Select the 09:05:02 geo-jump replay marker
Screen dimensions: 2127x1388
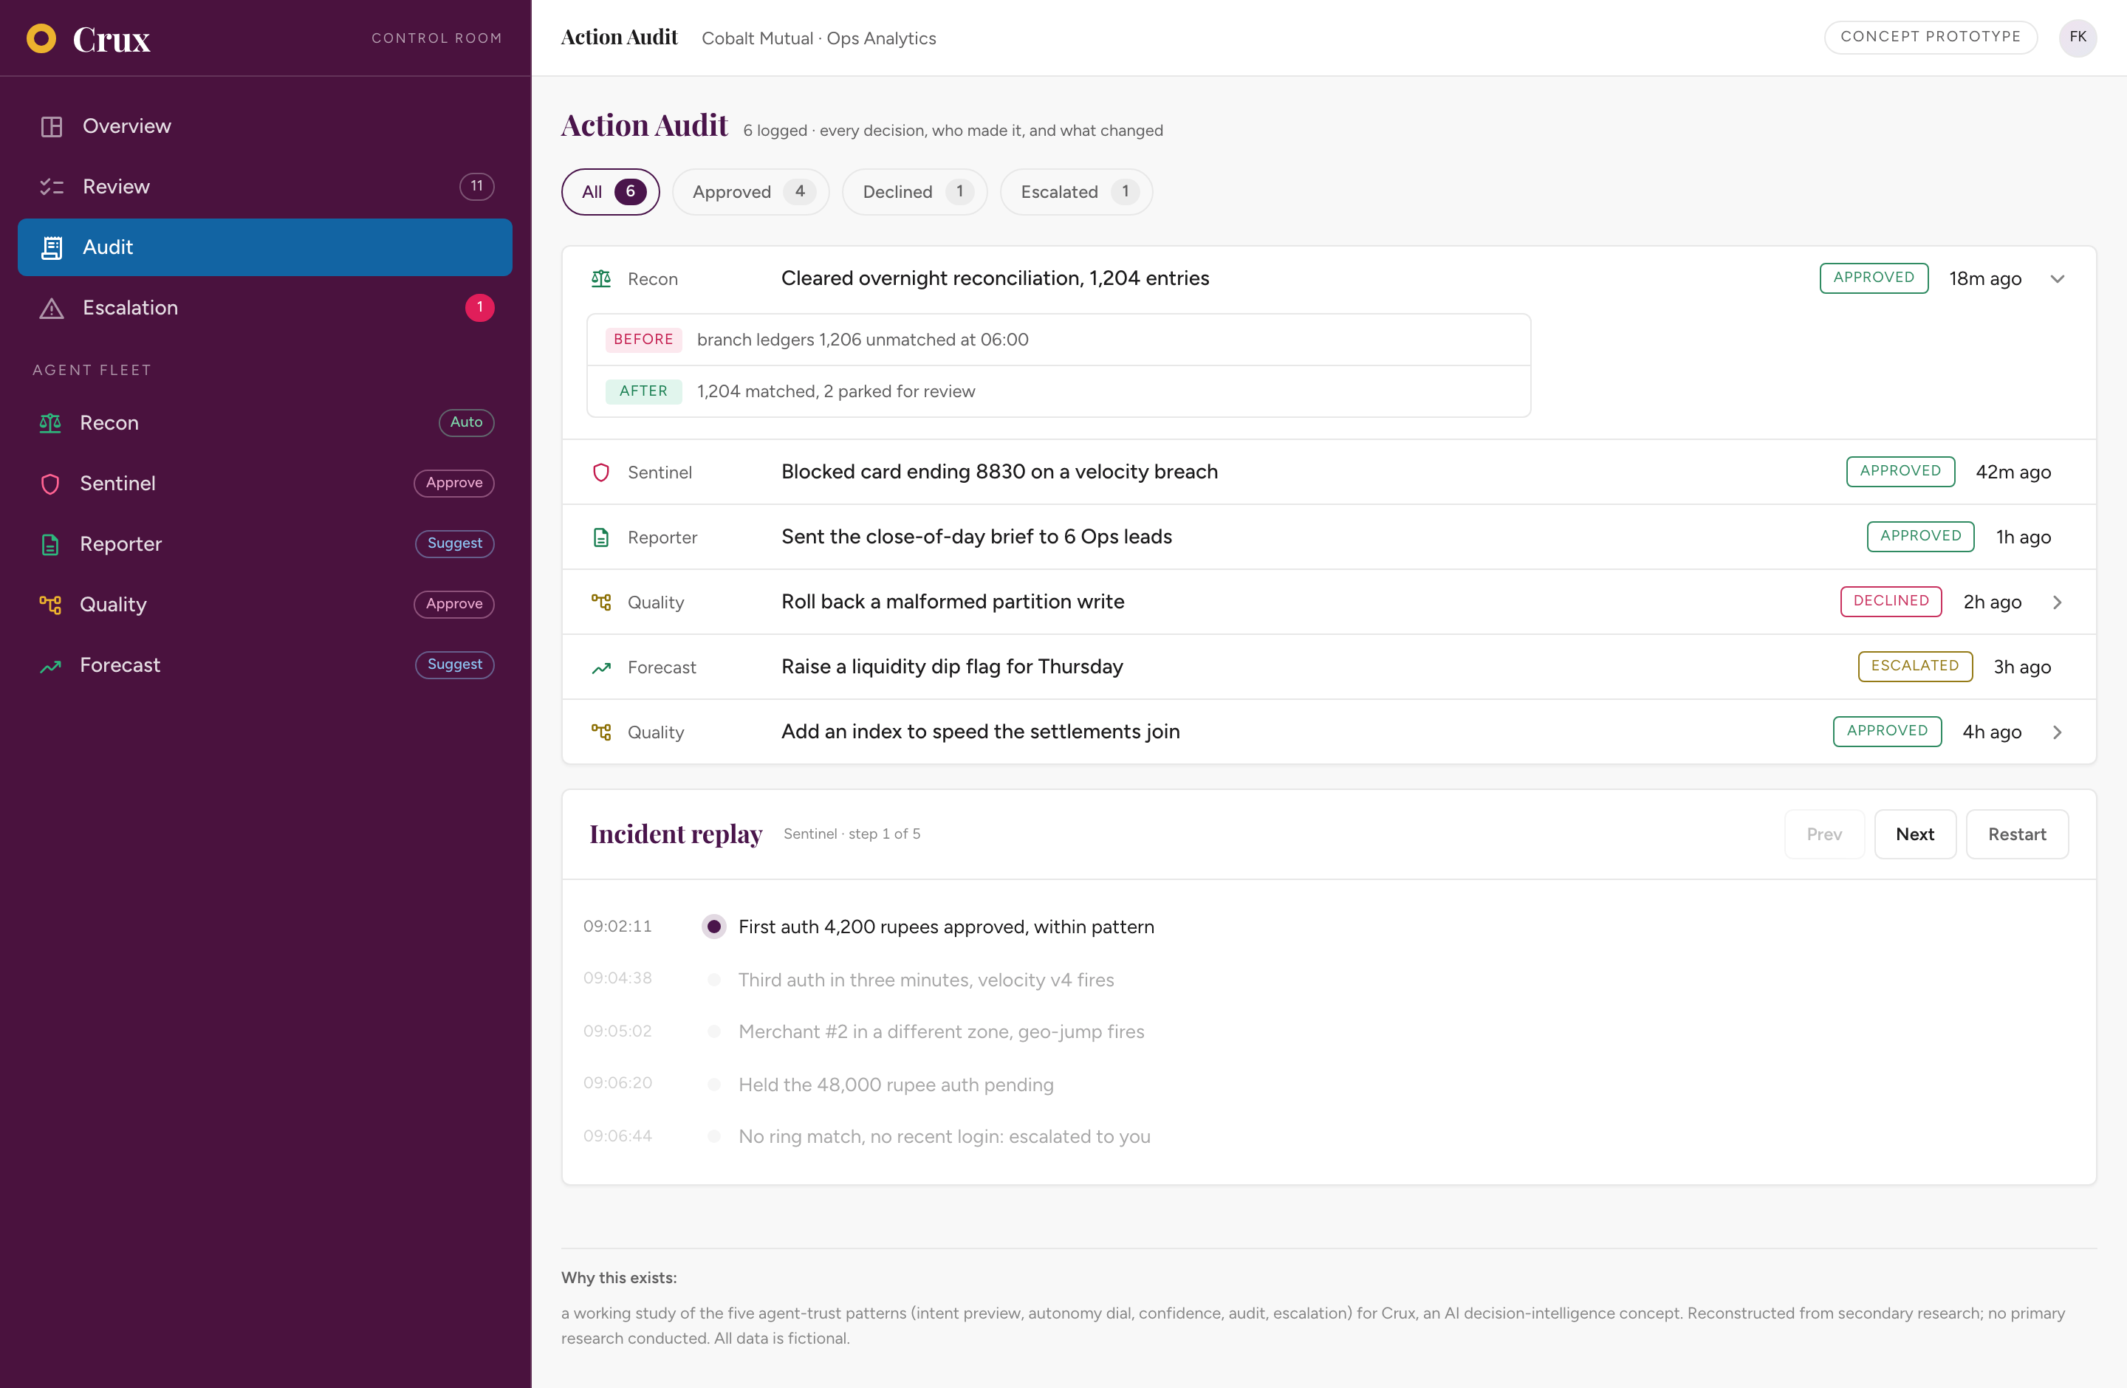[713, 1031]
